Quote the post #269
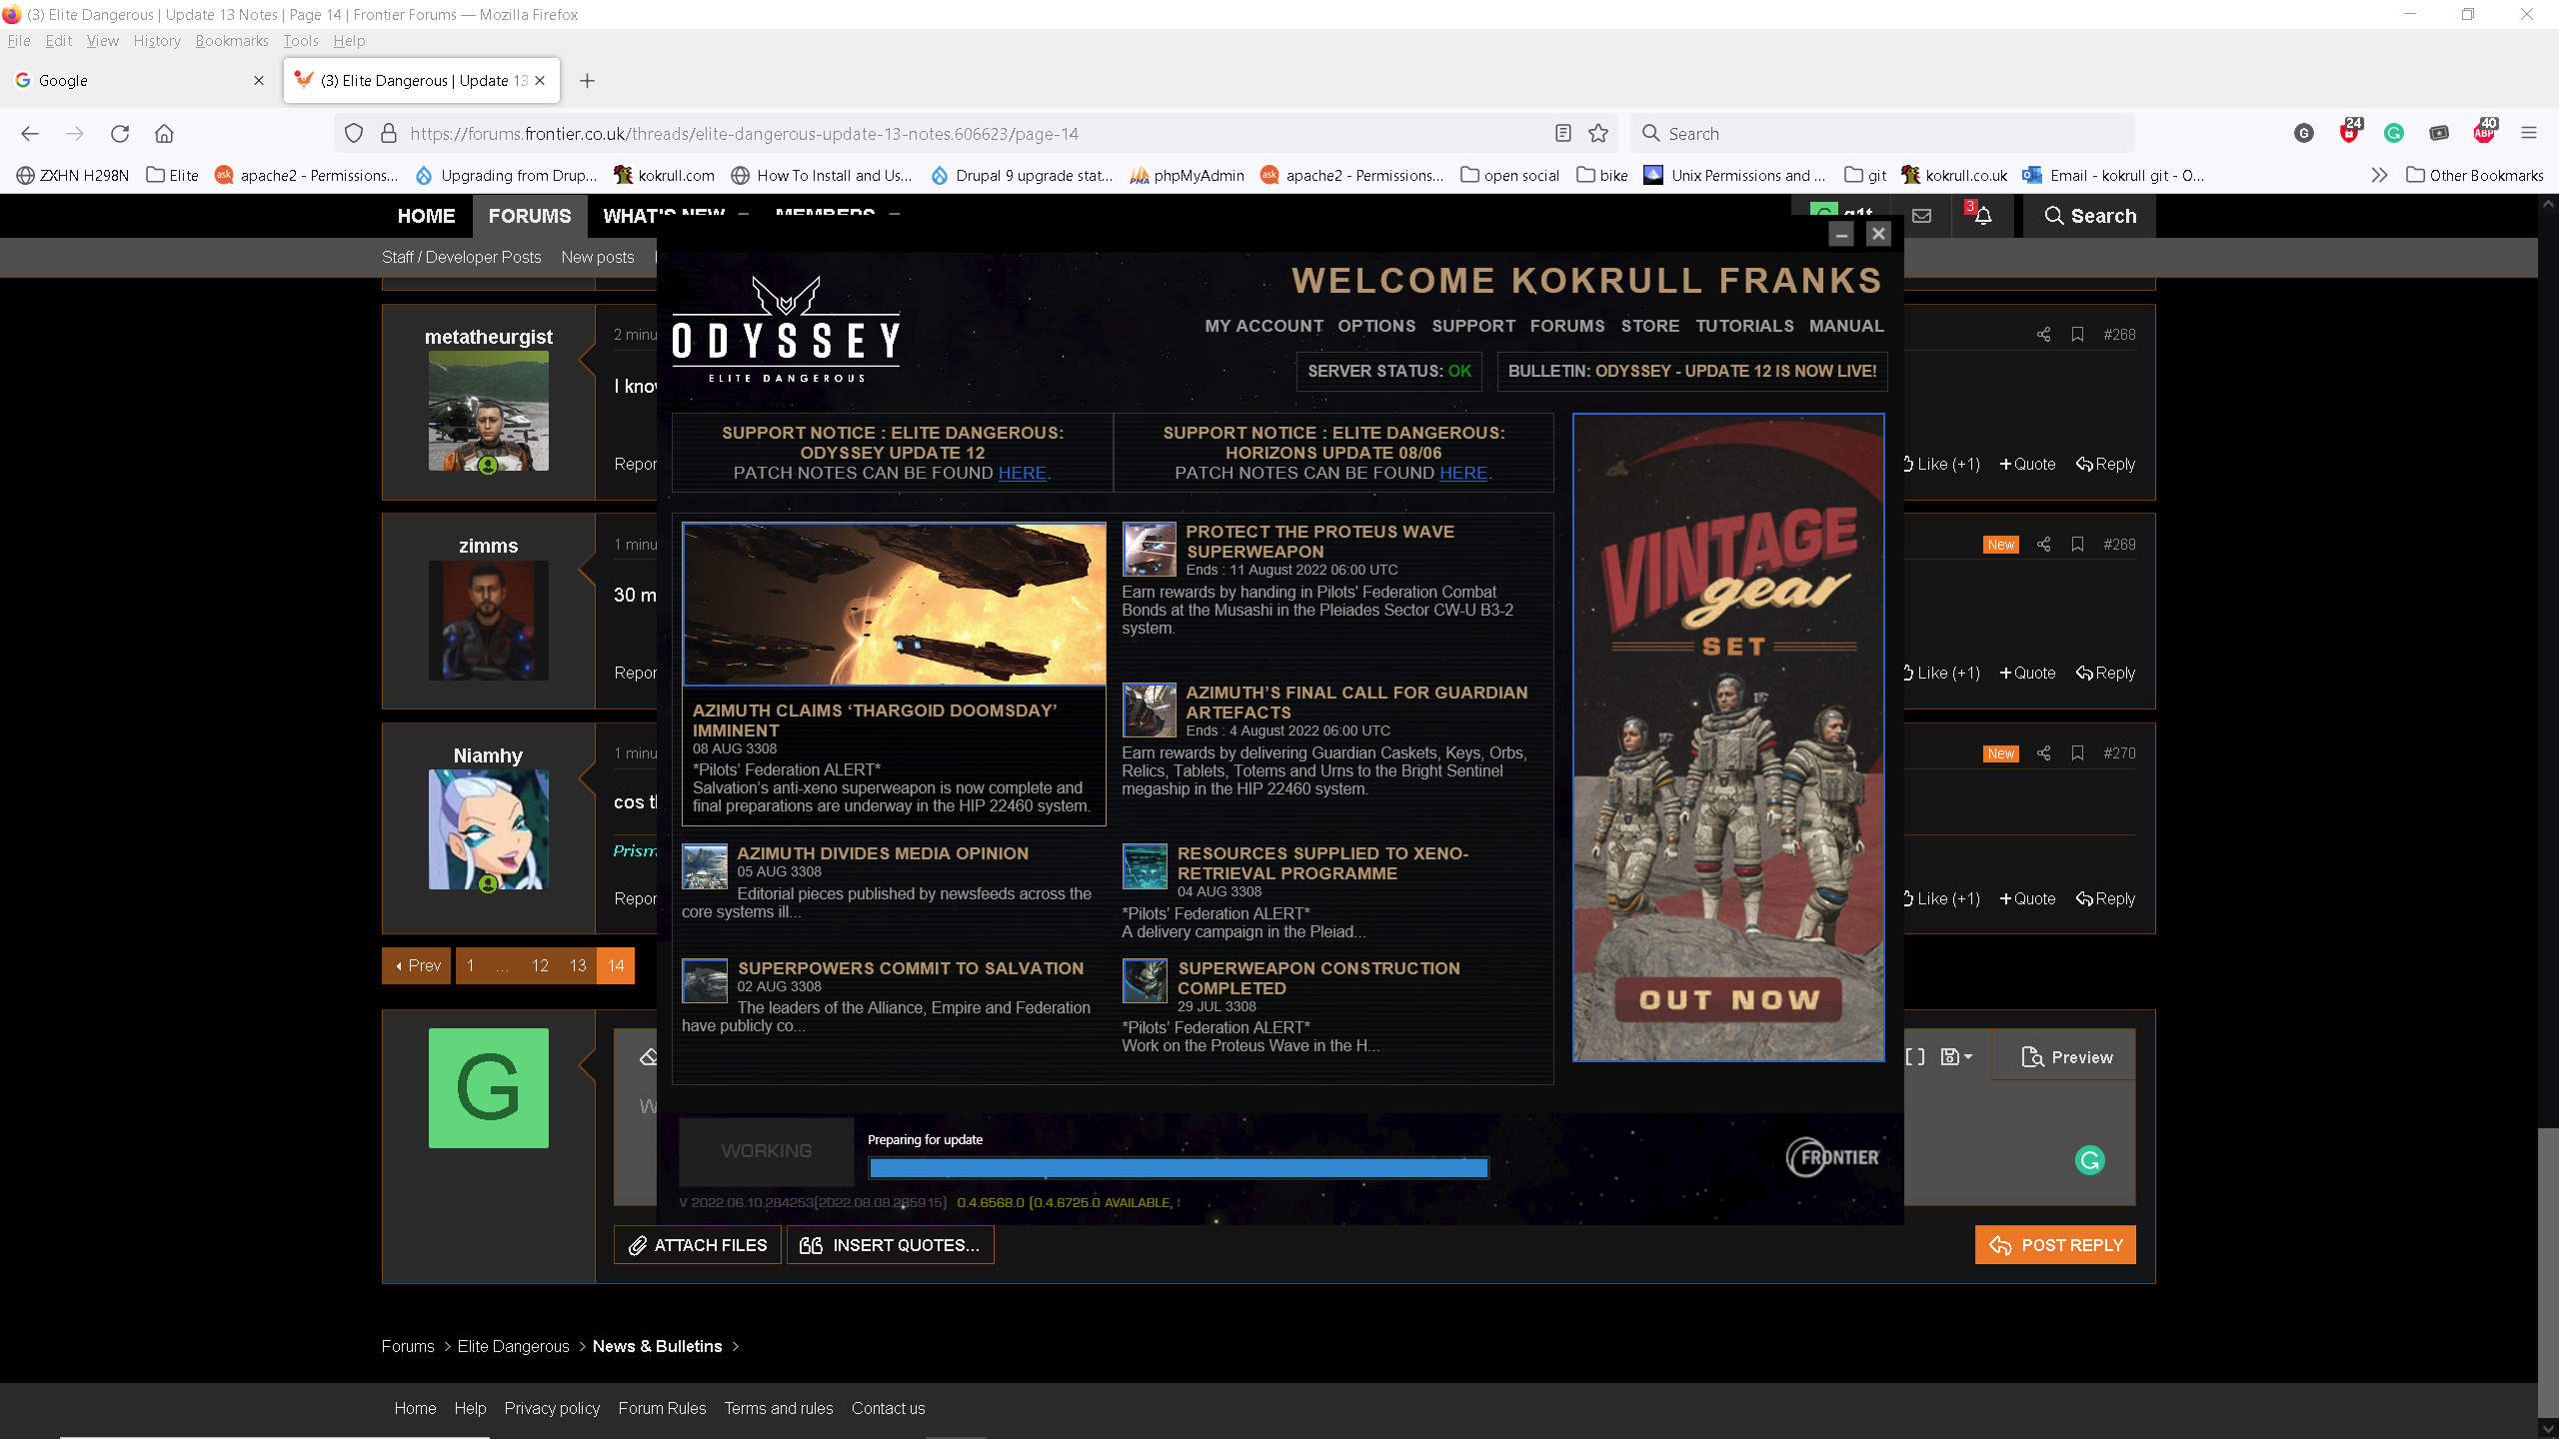Screen dimensions: 2559x1439 (2027, 674)
